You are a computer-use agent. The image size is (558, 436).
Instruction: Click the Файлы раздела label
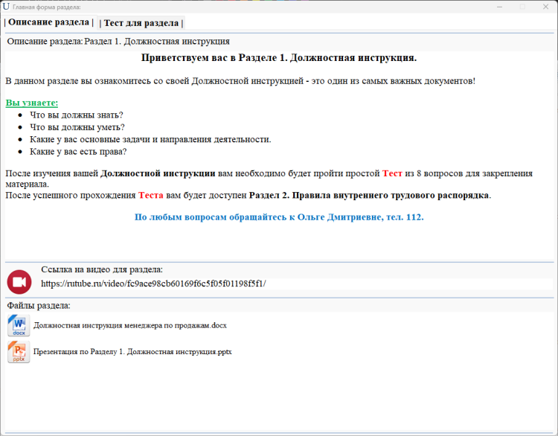pos(39,305)
